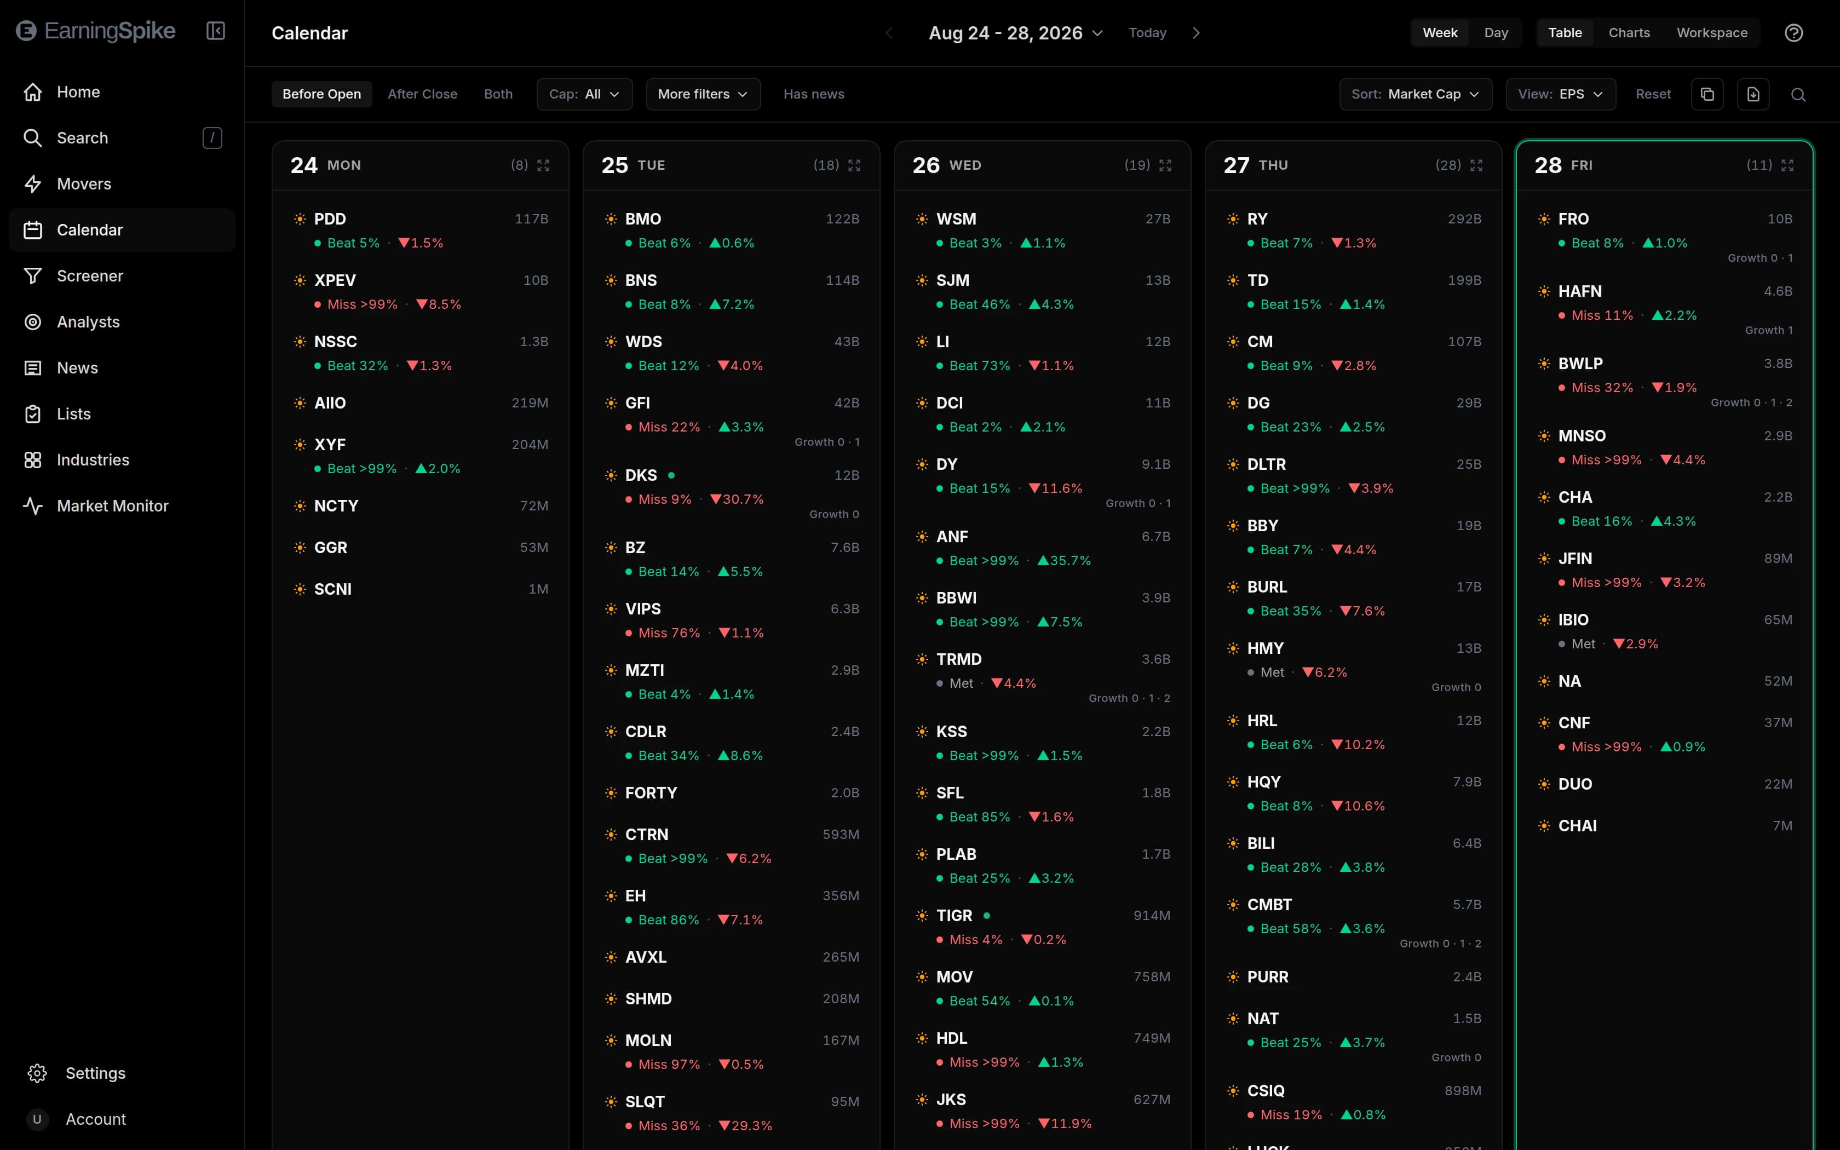Click the copy table icon
1840x1150 pixels.
pos(1707,94)
